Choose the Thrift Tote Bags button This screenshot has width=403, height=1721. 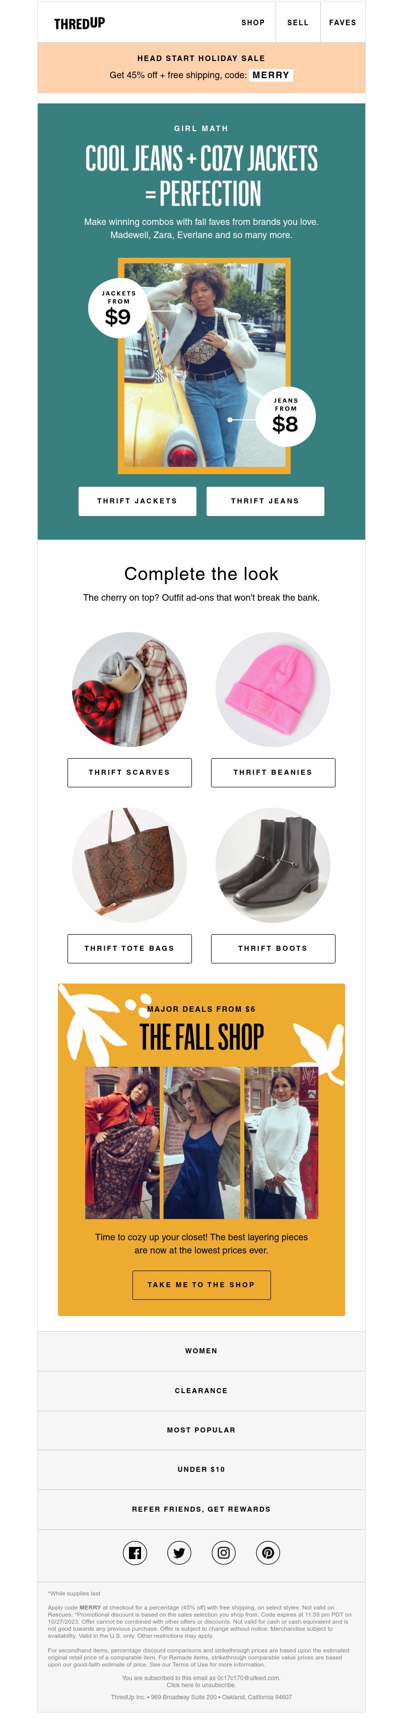coord(129,949)
